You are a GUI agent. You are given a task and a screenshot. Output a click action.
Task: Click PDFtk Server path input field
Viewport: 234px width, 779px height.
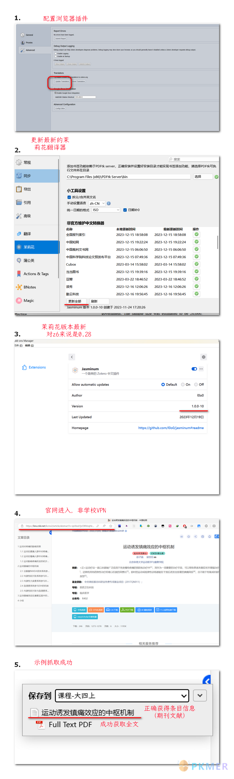click(128, 177)
